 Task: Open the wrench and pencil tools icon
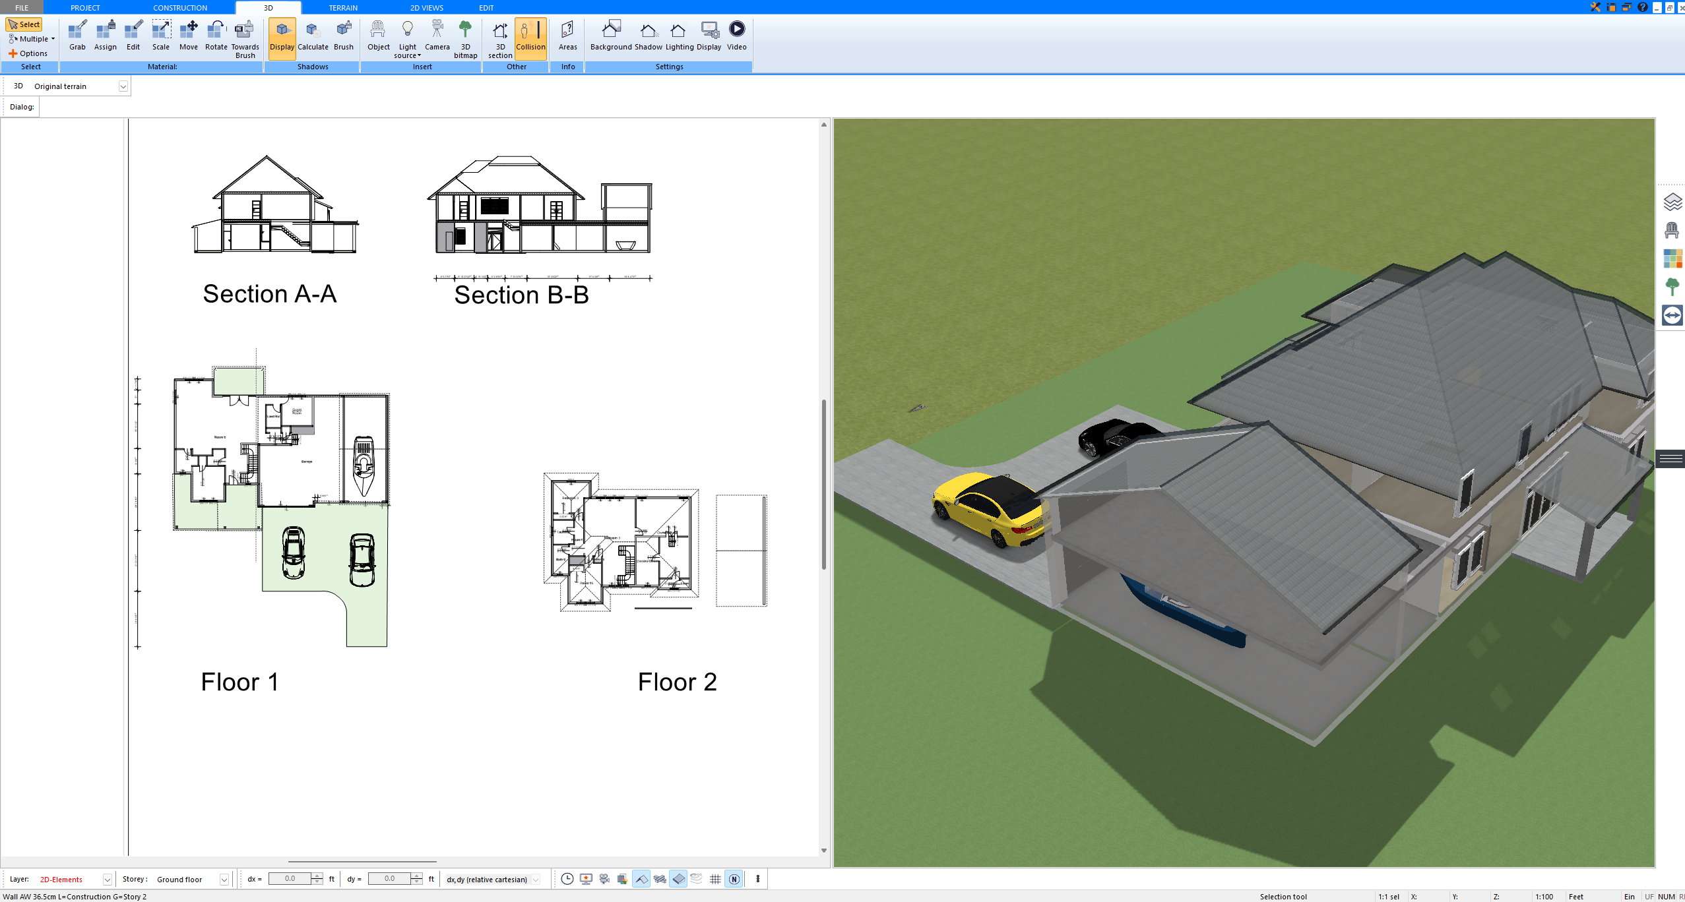point(1595,7)
